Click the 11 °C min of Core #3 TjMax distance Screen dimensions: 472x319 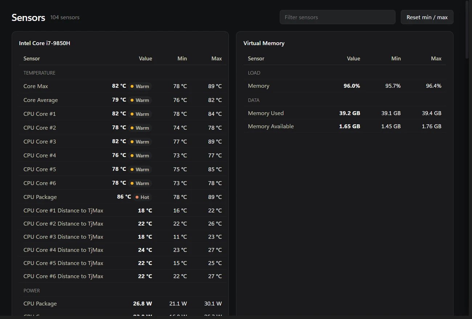[x=180, y=237]
